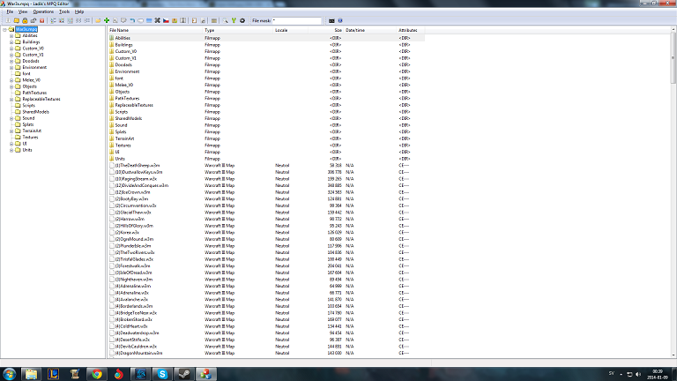
Task: Open the Operations menu
Action: click(x=43, y=11)
